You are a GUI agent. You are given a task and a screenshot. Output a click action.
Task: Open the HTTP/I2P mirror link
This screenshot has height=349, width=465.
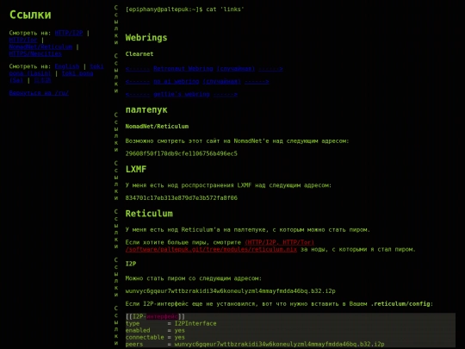(x=69, y=33)
